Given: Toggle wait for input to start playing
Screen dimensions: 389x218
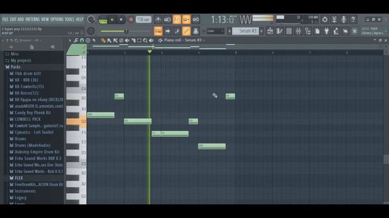Looking at the screenshot, I should point(168,19).
